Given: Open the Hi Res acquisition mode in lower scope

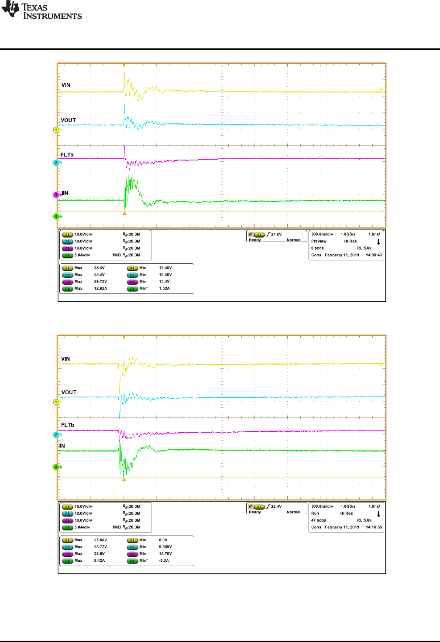Looking at the screenshot, I should pyautogui.click(x=347, y=513).
